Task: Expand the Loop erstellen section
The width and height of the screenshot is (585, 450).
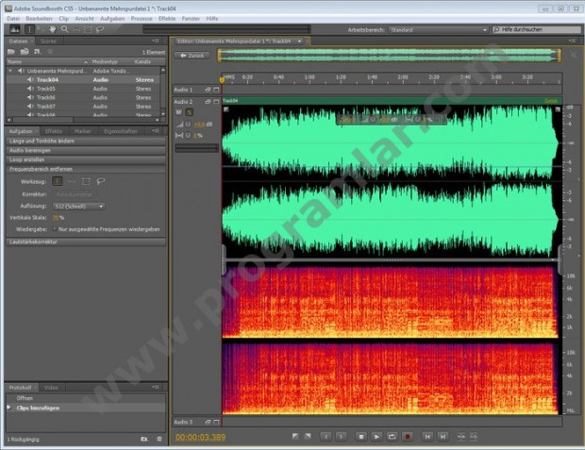Action: tap(86, 159)
